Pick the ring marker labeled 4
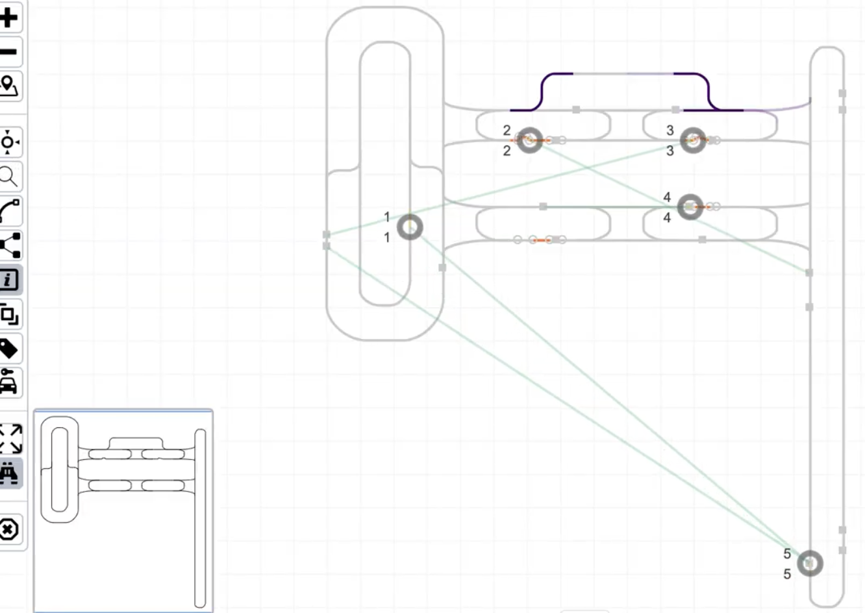The image size is (865, 613). (690, 207)
